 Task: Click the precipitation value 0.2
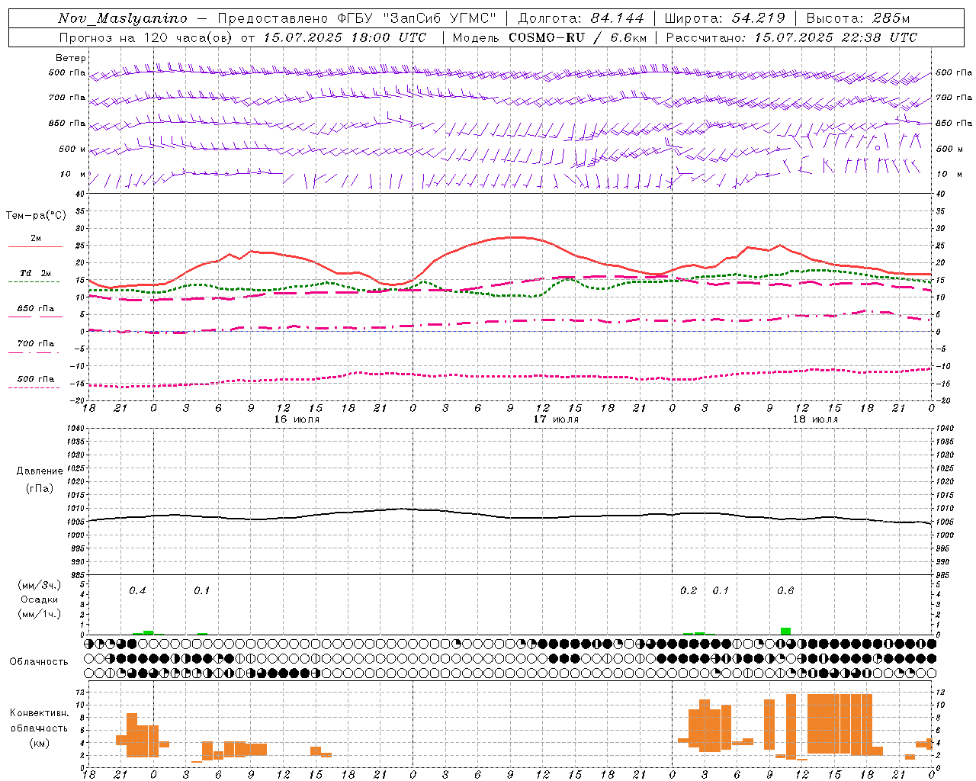(689, 590)
